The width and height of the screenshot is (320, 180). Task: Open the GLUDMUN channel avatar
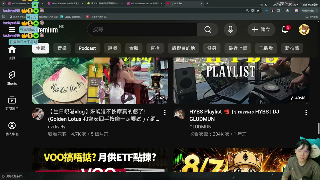click(x=179, y=114)
